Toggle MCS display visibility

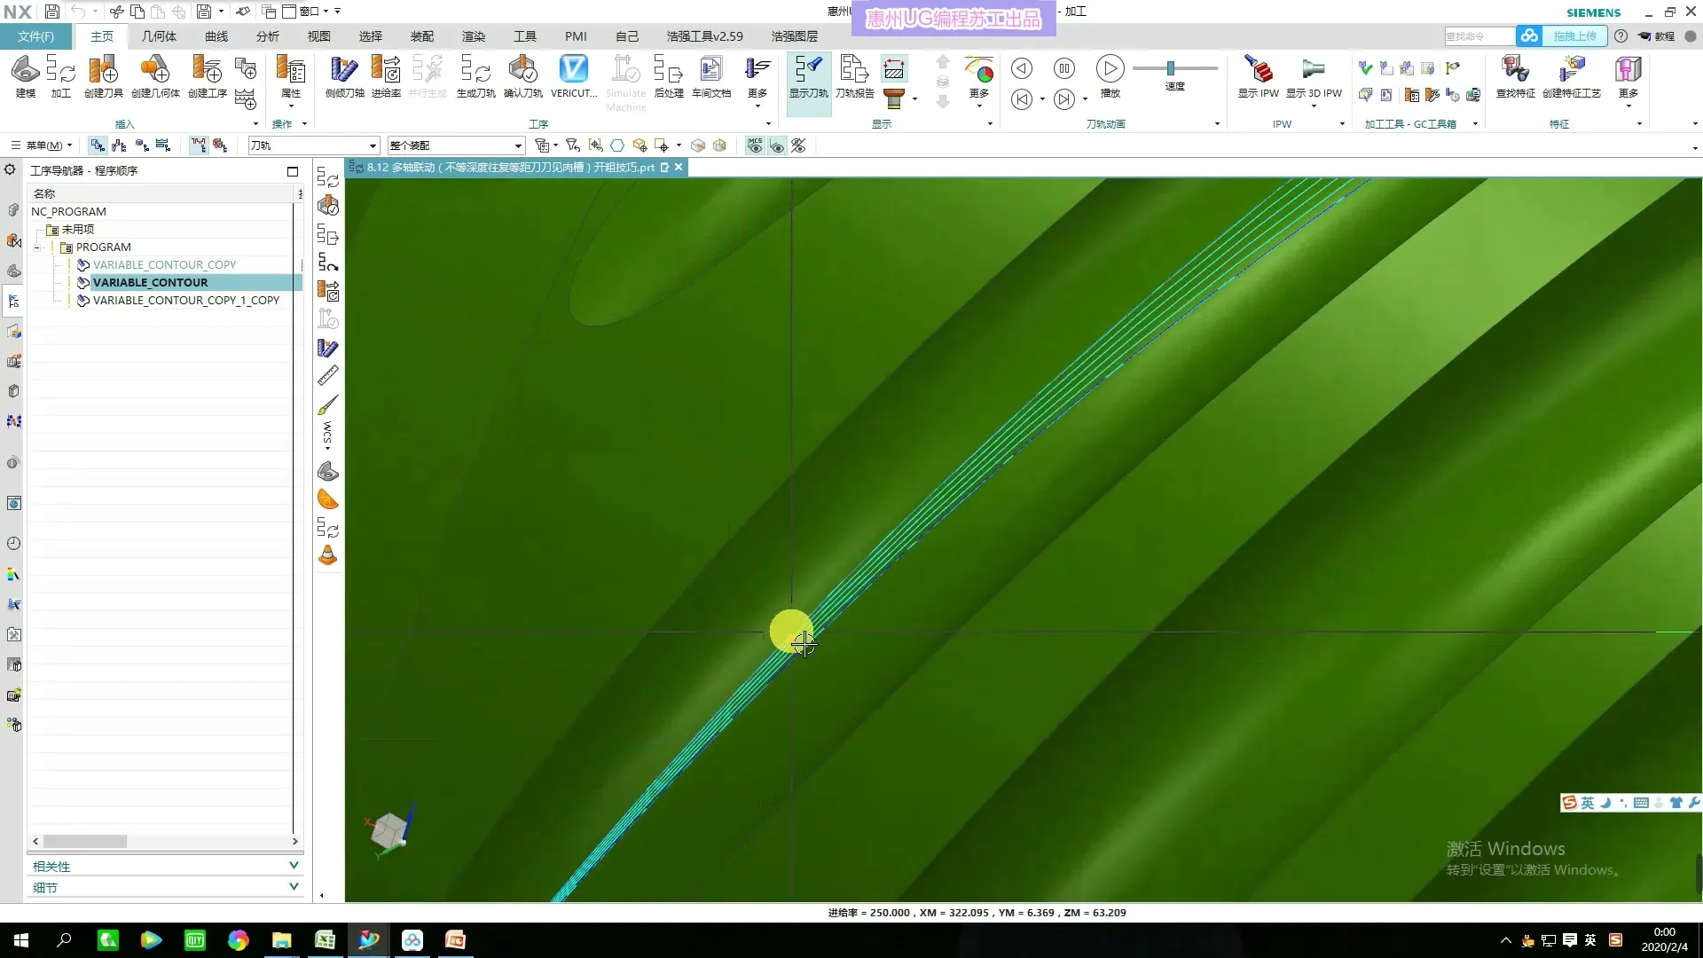(756, 145)
